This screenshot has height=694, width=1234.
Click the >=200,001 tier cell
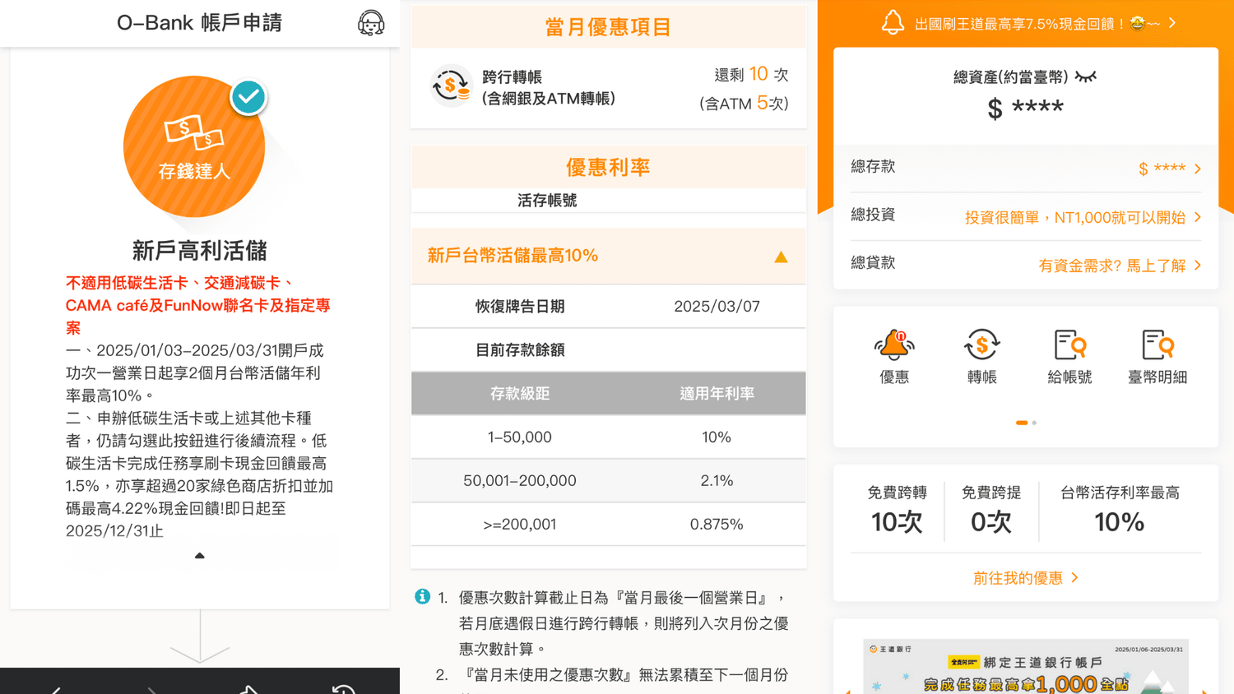coord(519,525)
